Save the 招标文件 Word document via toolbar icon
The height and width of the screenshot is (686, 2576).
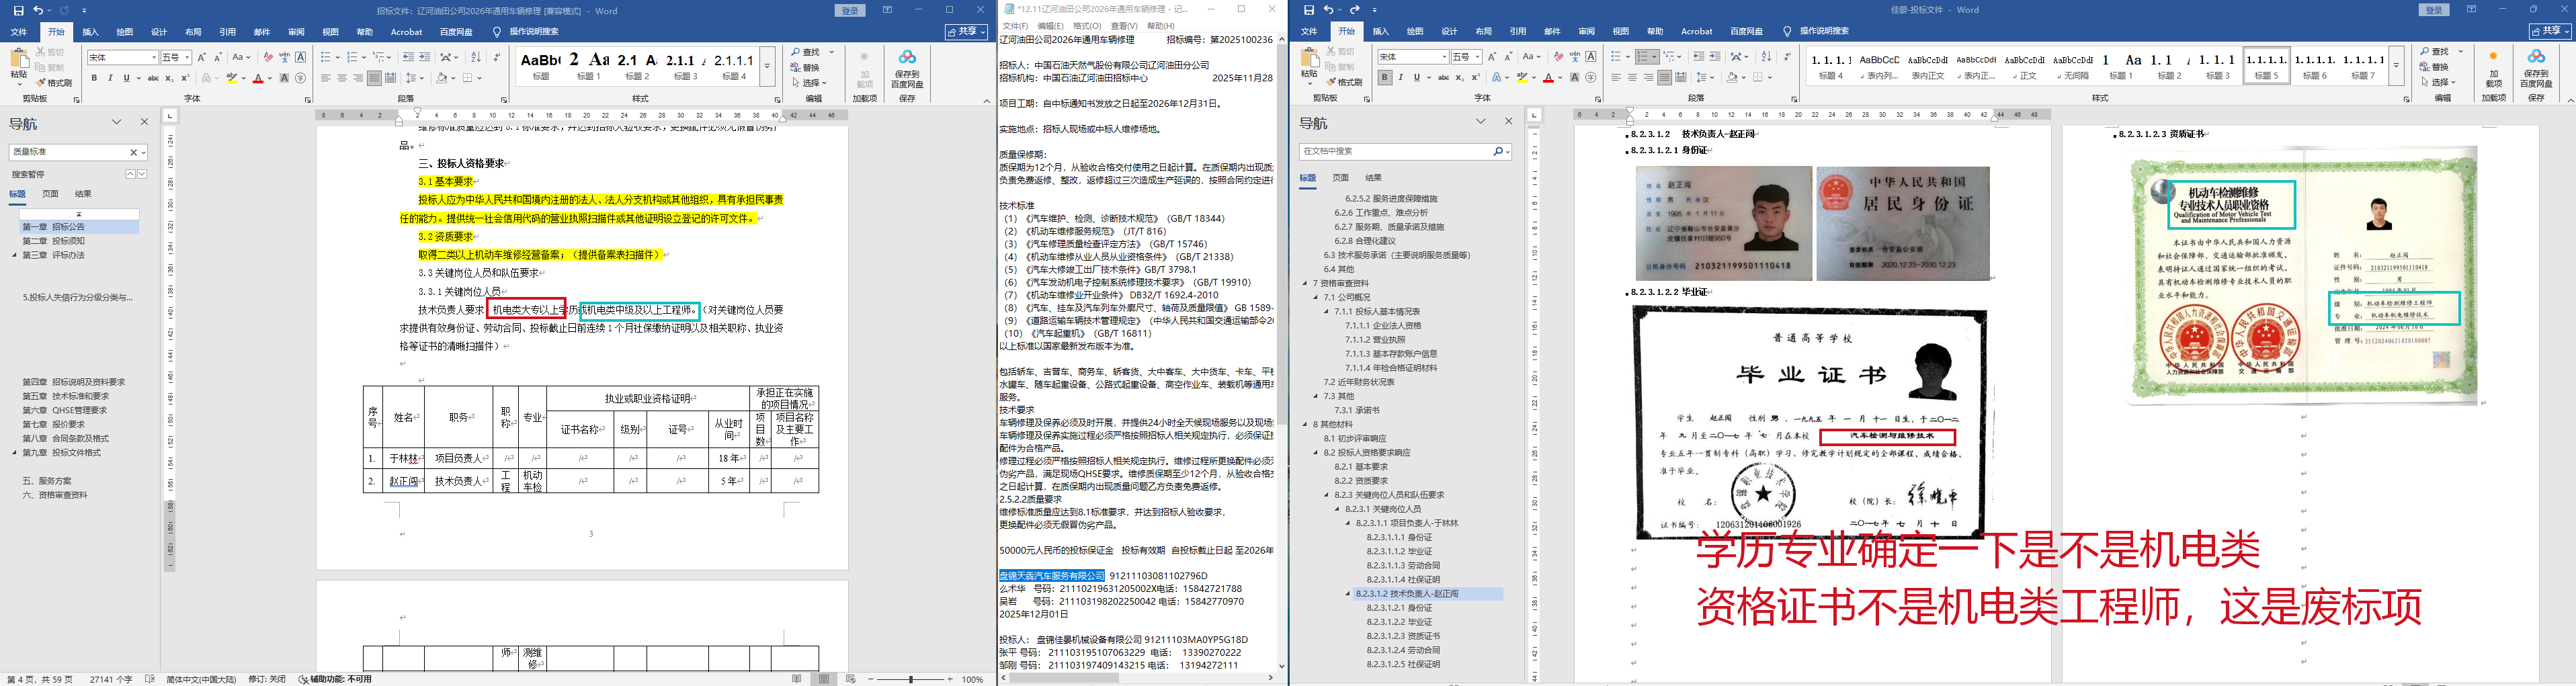coord(18,10)
